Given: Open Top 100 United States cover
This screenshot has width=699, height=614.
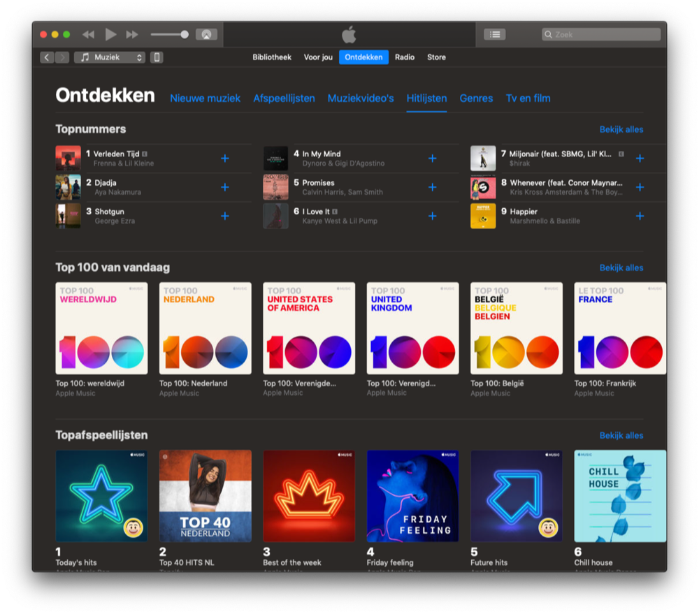Looking at the screenshot, I should tap(309, 328).
